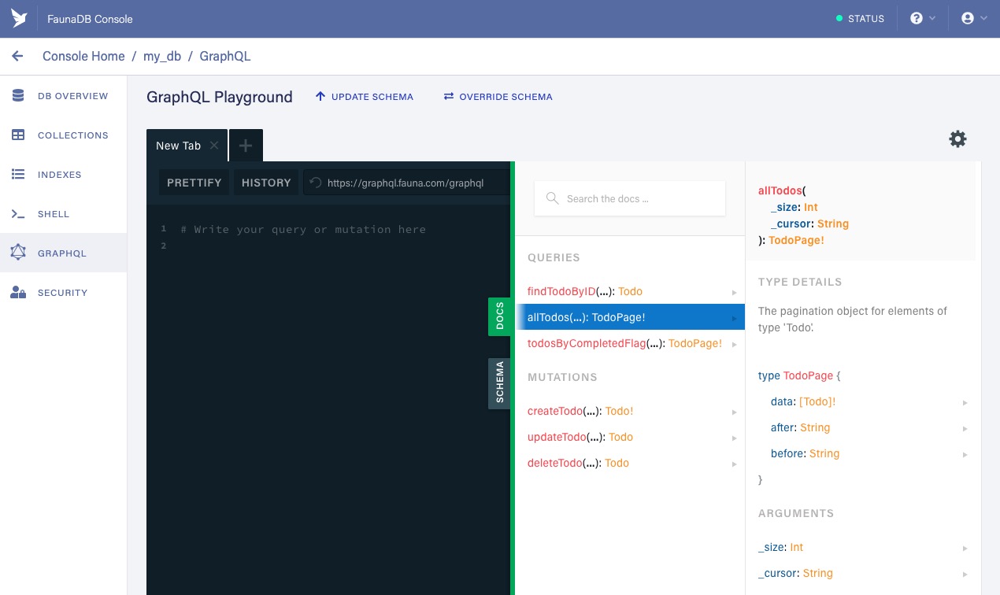
Task: Open the Collections section
Action: point(63,135)
